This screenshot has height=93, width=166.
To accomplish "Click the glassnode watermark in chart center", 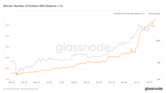I will pos(83,48).
